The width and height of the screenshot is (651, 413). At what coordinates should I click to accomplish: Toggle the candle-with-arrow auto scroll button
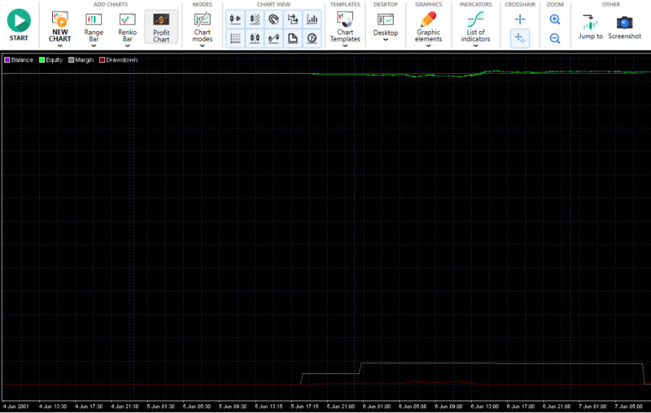[235, 19]
